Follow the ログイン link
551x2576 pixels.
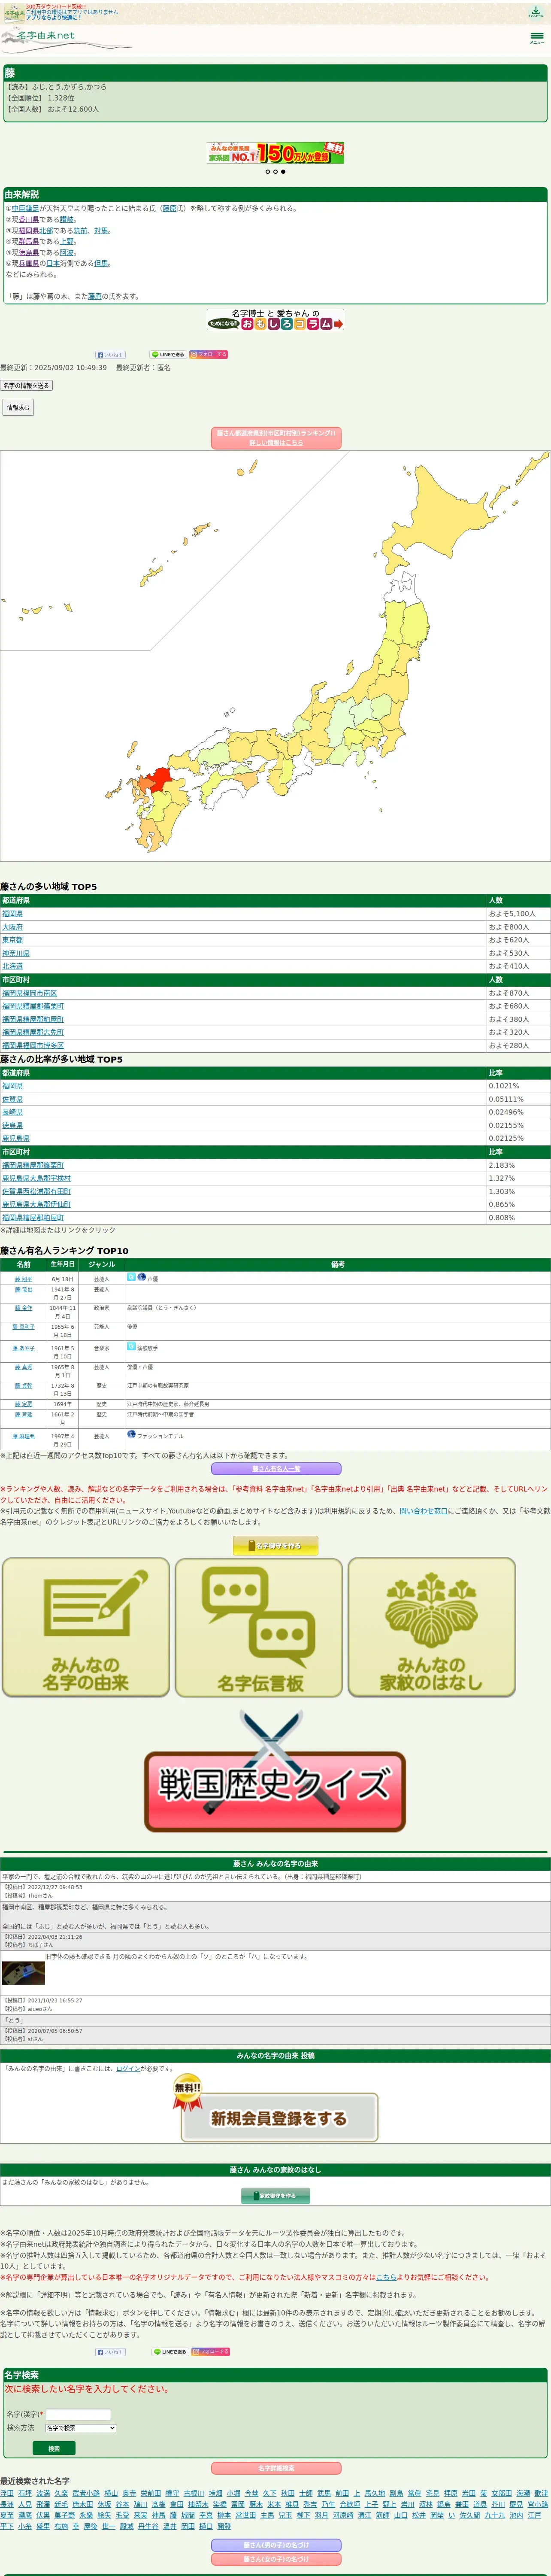[128, 2068]
